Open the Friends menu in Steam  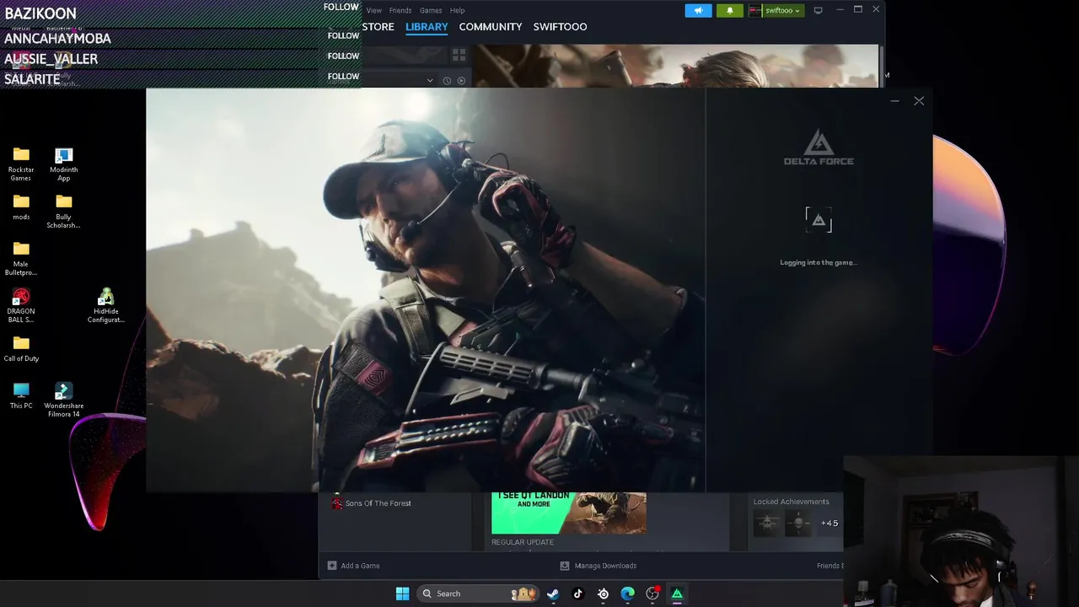click(x=400, y=10)
